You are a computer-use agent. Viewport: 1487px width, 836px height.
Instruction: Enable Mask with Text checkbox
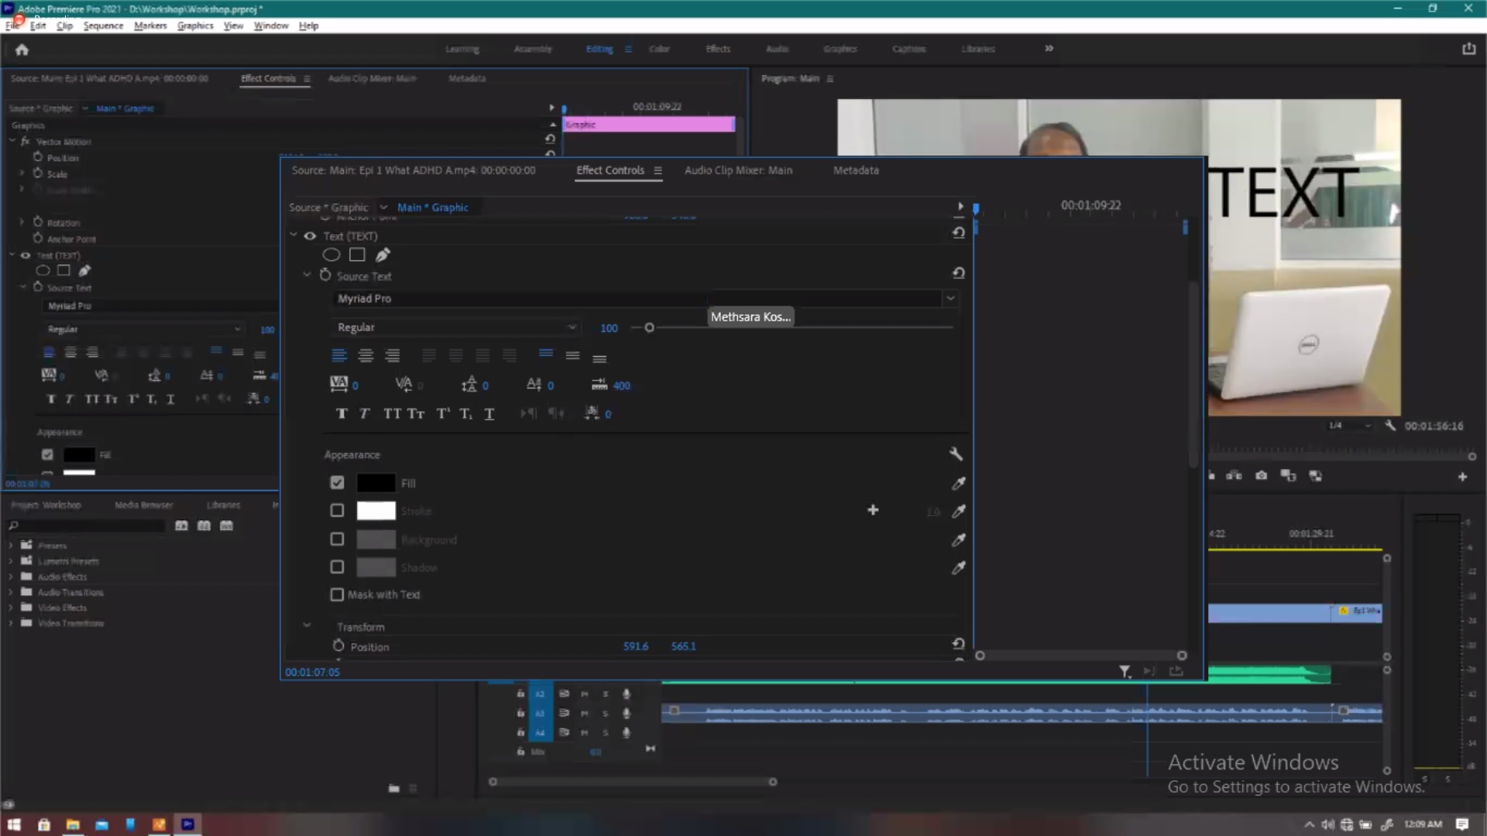click(337, 594)
